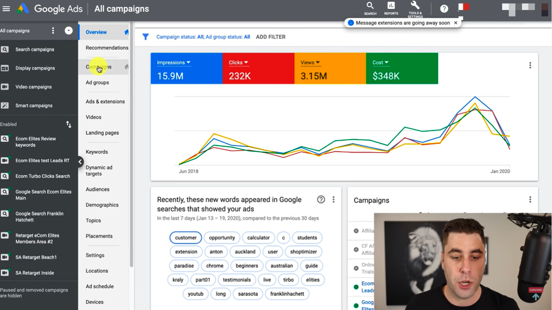The height and width of the screenshot is (310, 552).
Task: Open the Search tool in the header
Action: click(370, 8)
